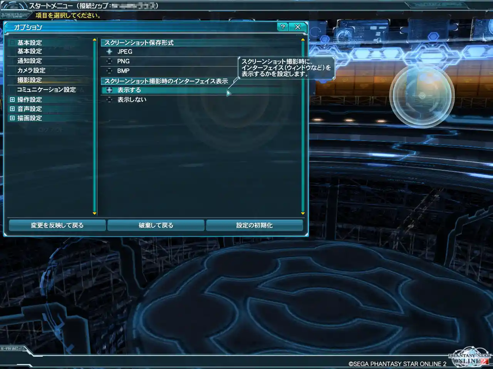Click the スタートメニュー title text
Screen dimensions: 493x369
[x=51, y=6]
